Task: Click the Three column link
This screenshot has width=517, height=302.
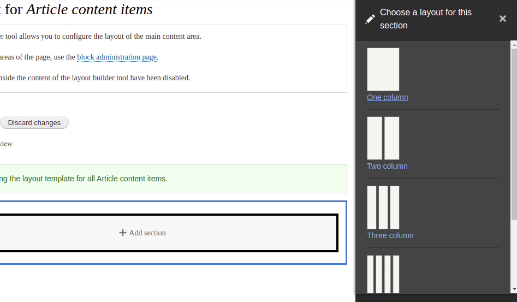Action: 390,235
